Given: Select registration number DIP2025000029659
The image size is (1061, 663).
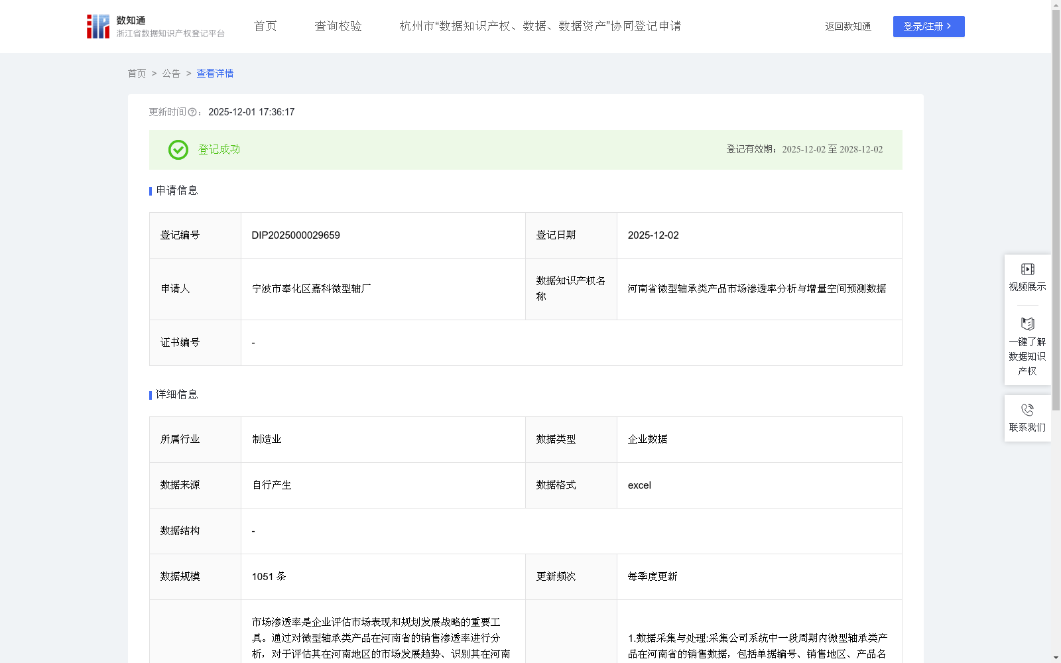Looking at the screenshot, I should [296, 235].
